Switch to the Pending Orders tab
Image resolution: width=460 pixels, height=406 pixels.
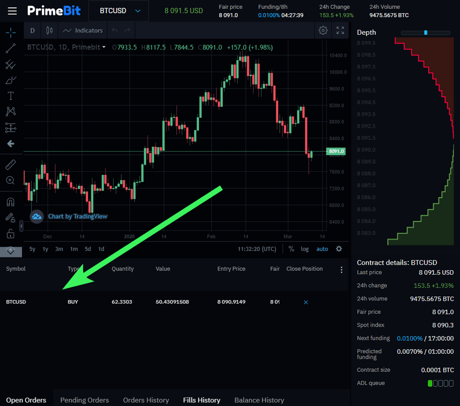(85, 400)
